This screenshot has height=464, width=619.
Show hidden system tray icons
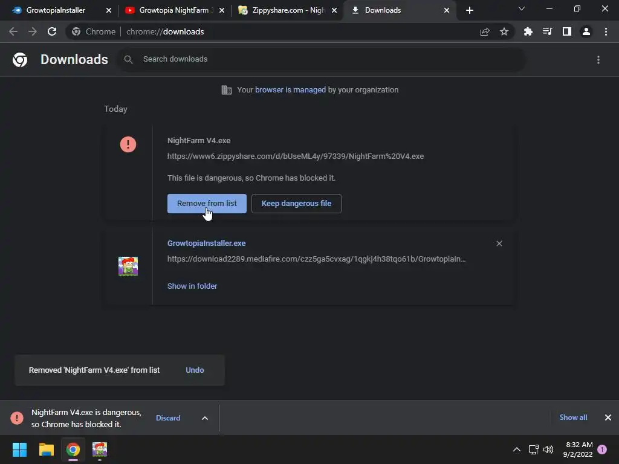coord(516,449)
